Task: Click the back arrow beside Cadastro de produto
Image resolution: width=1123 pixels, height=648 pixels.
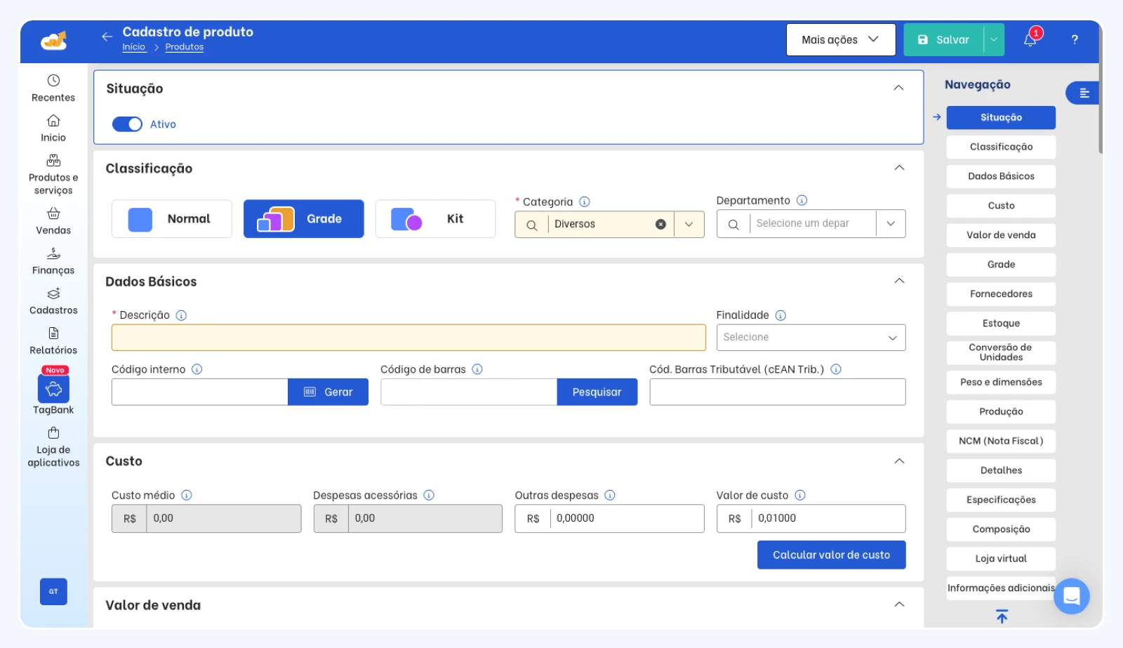Action: point(107,37)
